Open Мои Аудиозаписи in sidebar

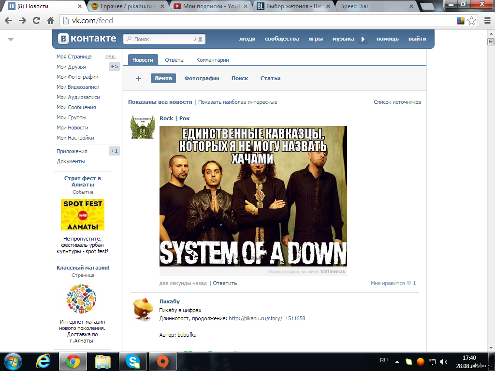(78, 97)
